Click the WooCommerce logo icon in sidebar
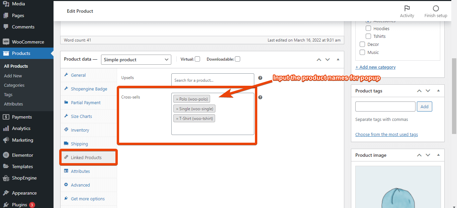The width and height of the screenshot is (457, 208). tap(6, 42)
